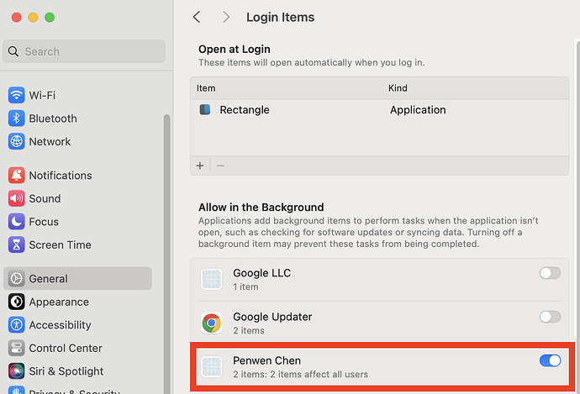Image resolution: width=580 pixels, height=394 pixels.
Task: Click the Accessibility icon in sidebar
Action: (x=16, y=325)
